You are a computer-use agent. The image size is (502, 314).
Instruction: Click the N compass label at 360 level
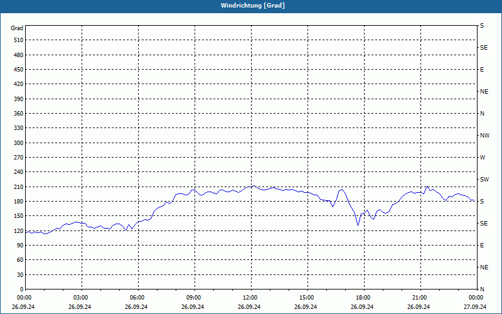click(x=483, y=114)
